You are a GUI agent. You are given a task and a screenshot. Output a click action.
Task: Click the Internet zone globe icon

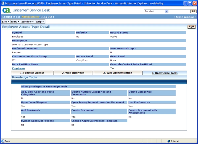[169, 141]
